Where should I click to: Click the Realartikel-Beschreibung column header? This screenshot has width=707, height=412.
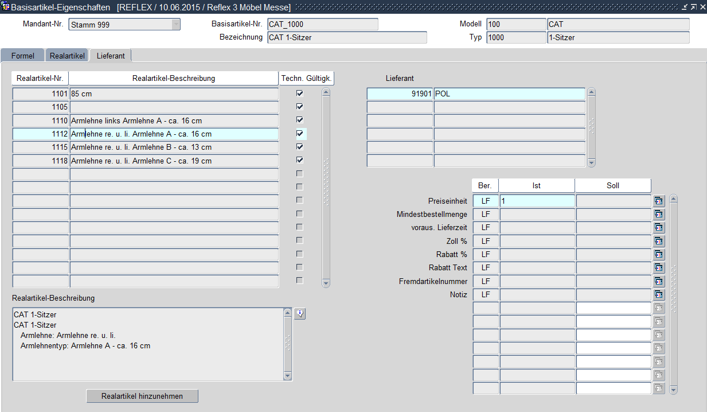point(173,78)
